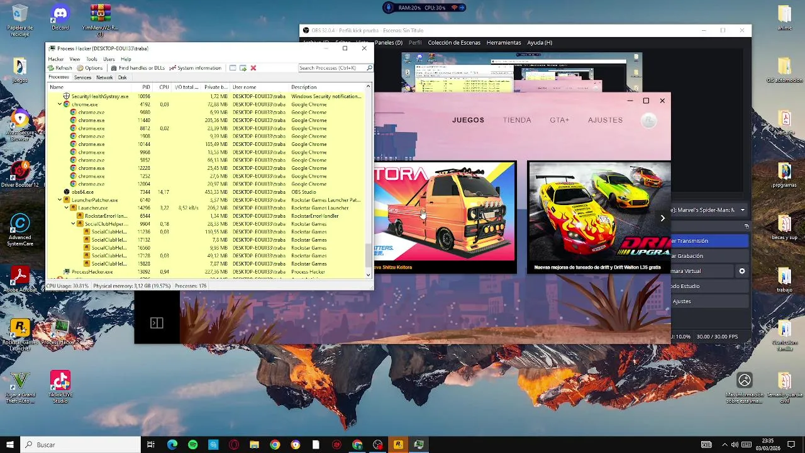Viewport: 805px width, 453px height.
Task: Open Colección de Escenas menu in OBS
Action: [454, 43]
